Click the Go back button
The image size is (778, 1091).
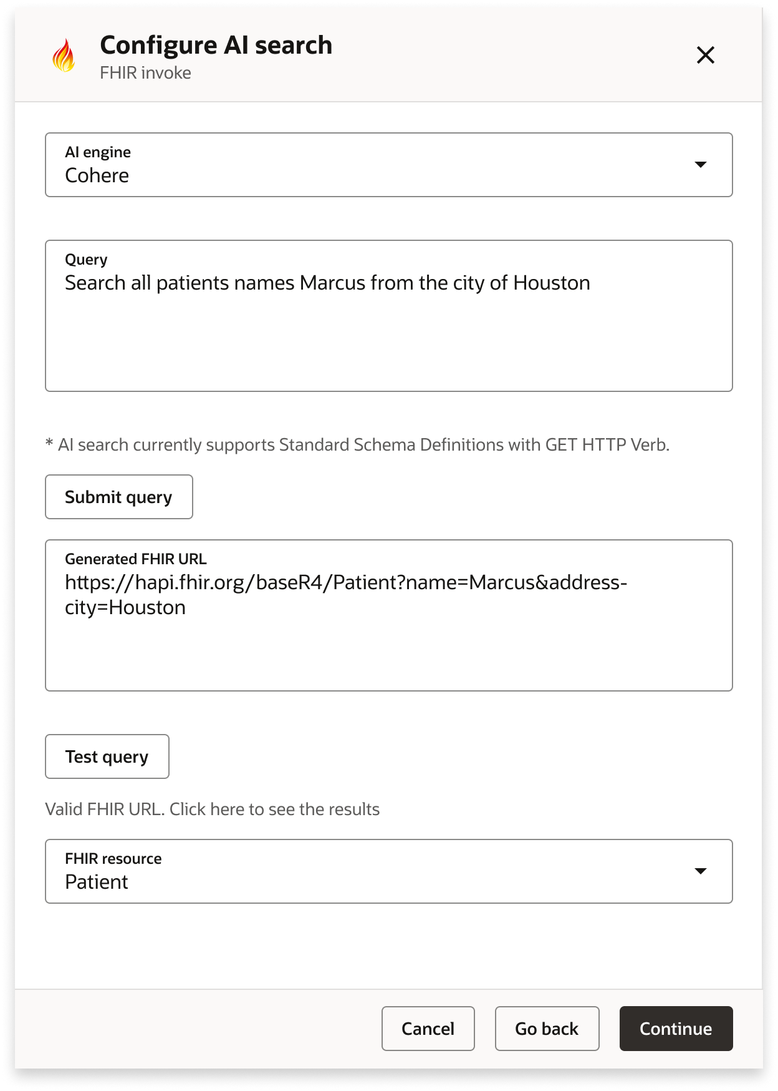[547, 1029]
